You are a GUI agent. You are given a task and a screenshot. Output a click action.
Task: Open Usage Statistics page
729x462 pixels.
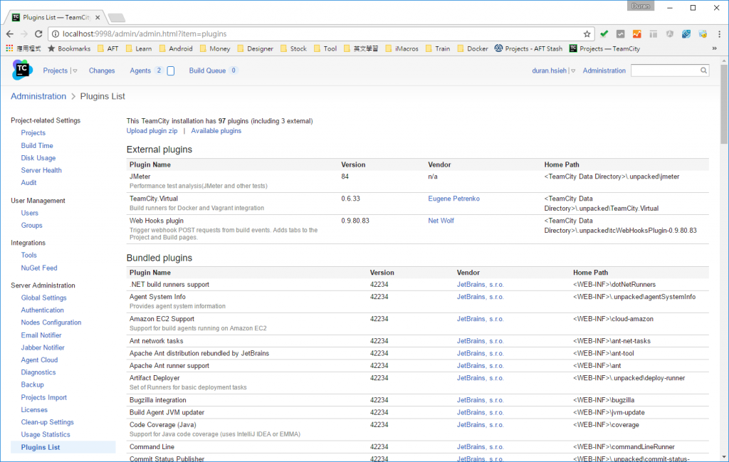45,434
